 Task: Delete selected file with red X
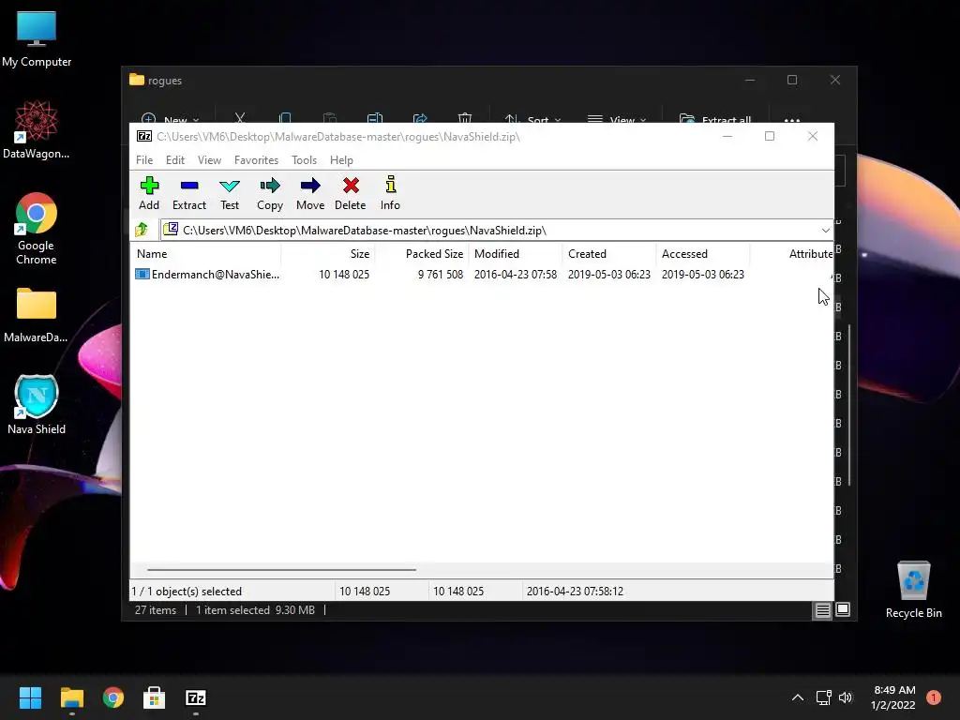pos(351,193)
